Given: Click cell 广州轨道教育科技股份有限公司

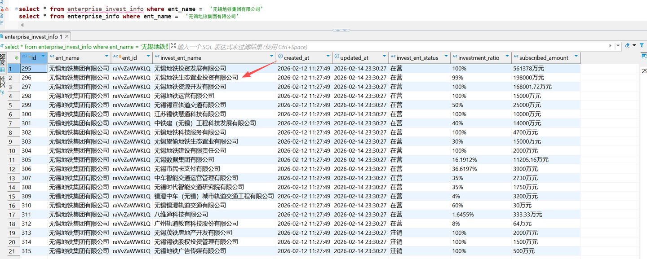Looking at the screenshot, I should 214,224.
